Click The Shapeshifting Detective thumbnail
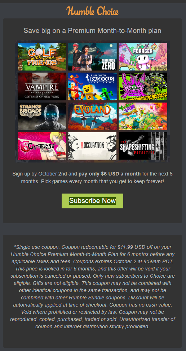 143,146
